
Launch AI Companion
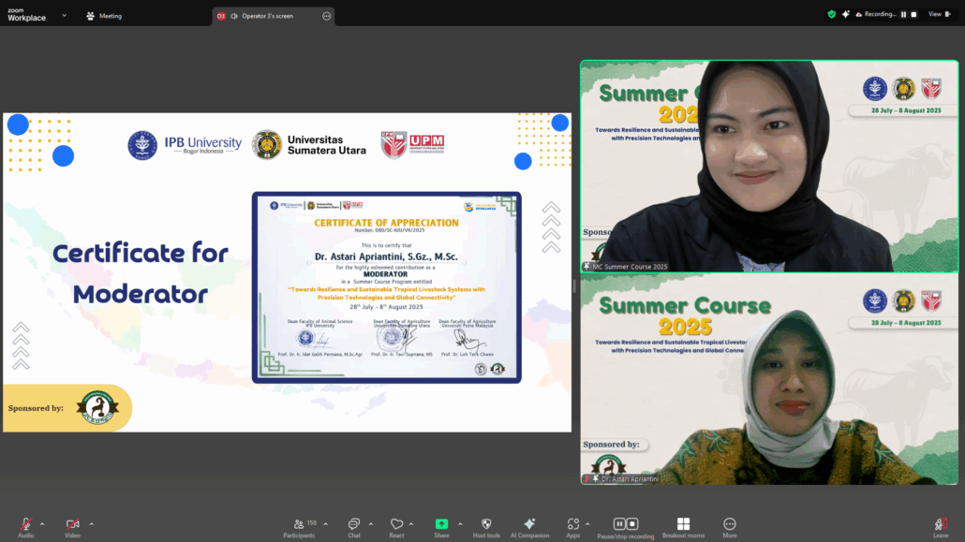pyautogui.click(x=529, y=524)
